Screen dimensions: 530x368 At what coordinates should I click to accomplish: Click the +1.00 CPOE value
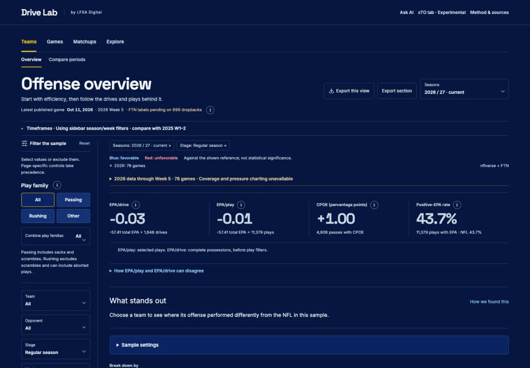pos(336,219)
